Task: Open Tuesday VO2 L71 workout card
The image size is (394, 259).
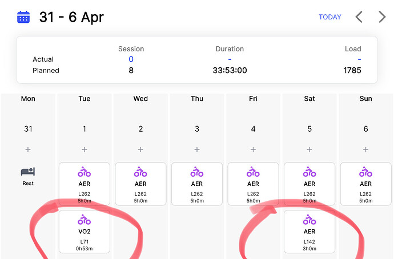Action: 85,232
